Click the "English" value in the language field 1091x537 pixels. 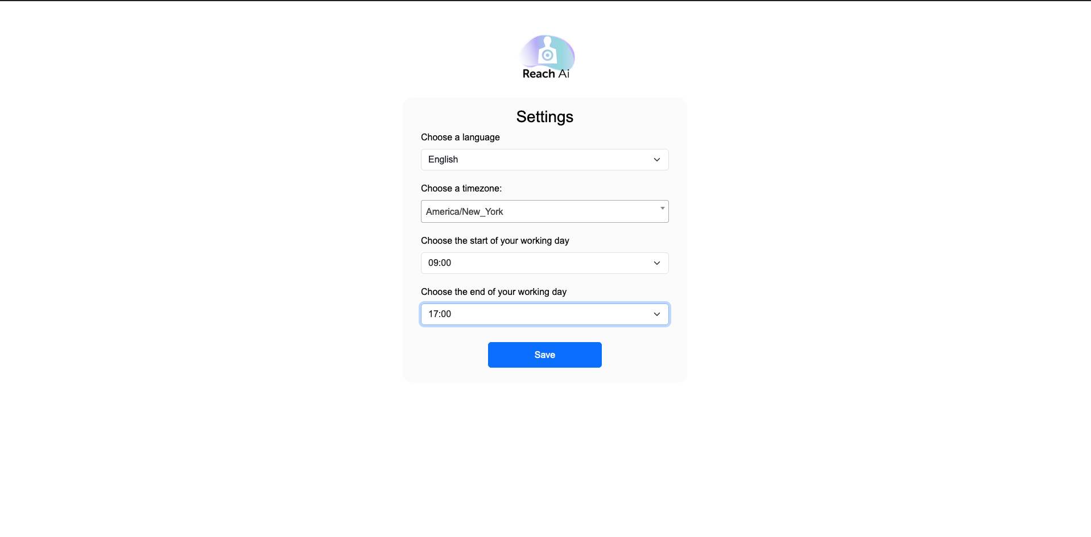pyautogui.click(x=443, y=160)
